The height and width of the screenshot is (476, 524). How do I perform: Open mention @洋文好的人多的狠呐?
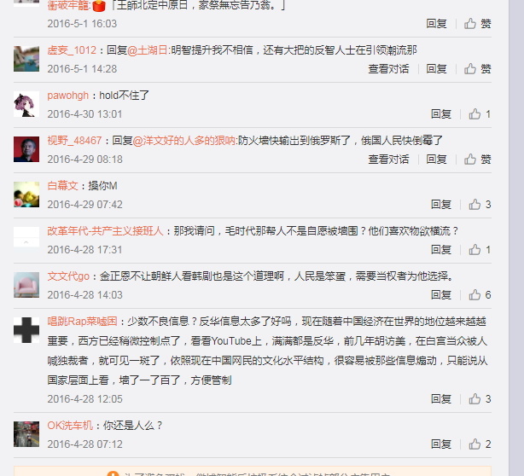184,141
